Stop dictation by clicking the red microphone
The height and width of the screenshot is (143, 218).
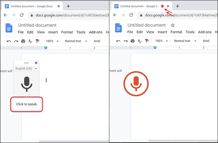click(x=136, y=84)
